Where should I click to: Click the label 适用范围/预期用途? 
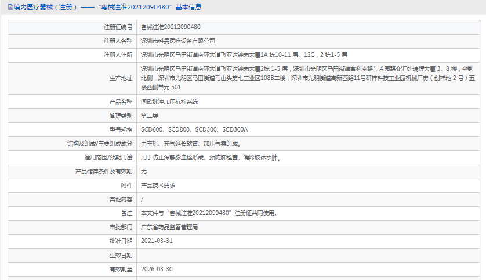(x=108, y=158)
